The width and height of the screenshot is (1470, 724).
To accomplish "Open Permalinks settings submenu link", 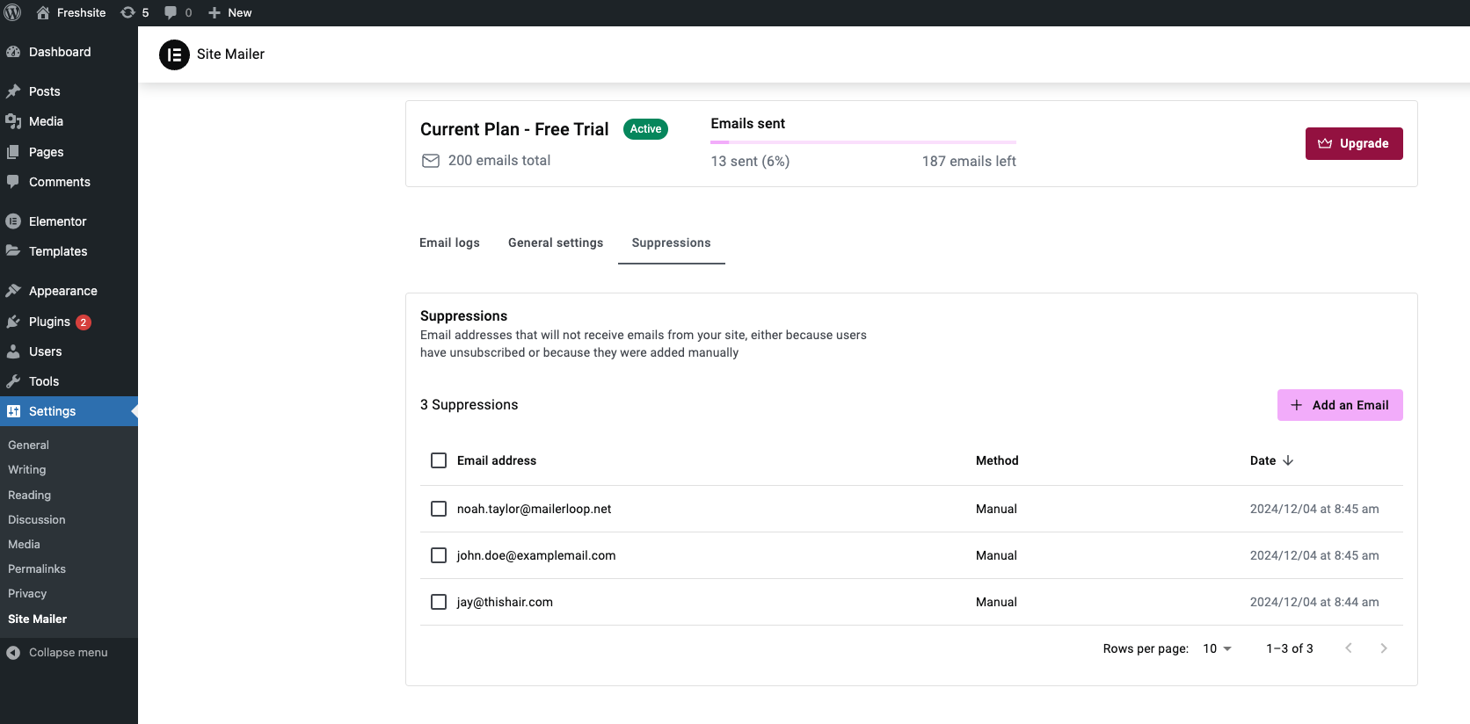I will point(37,568).
